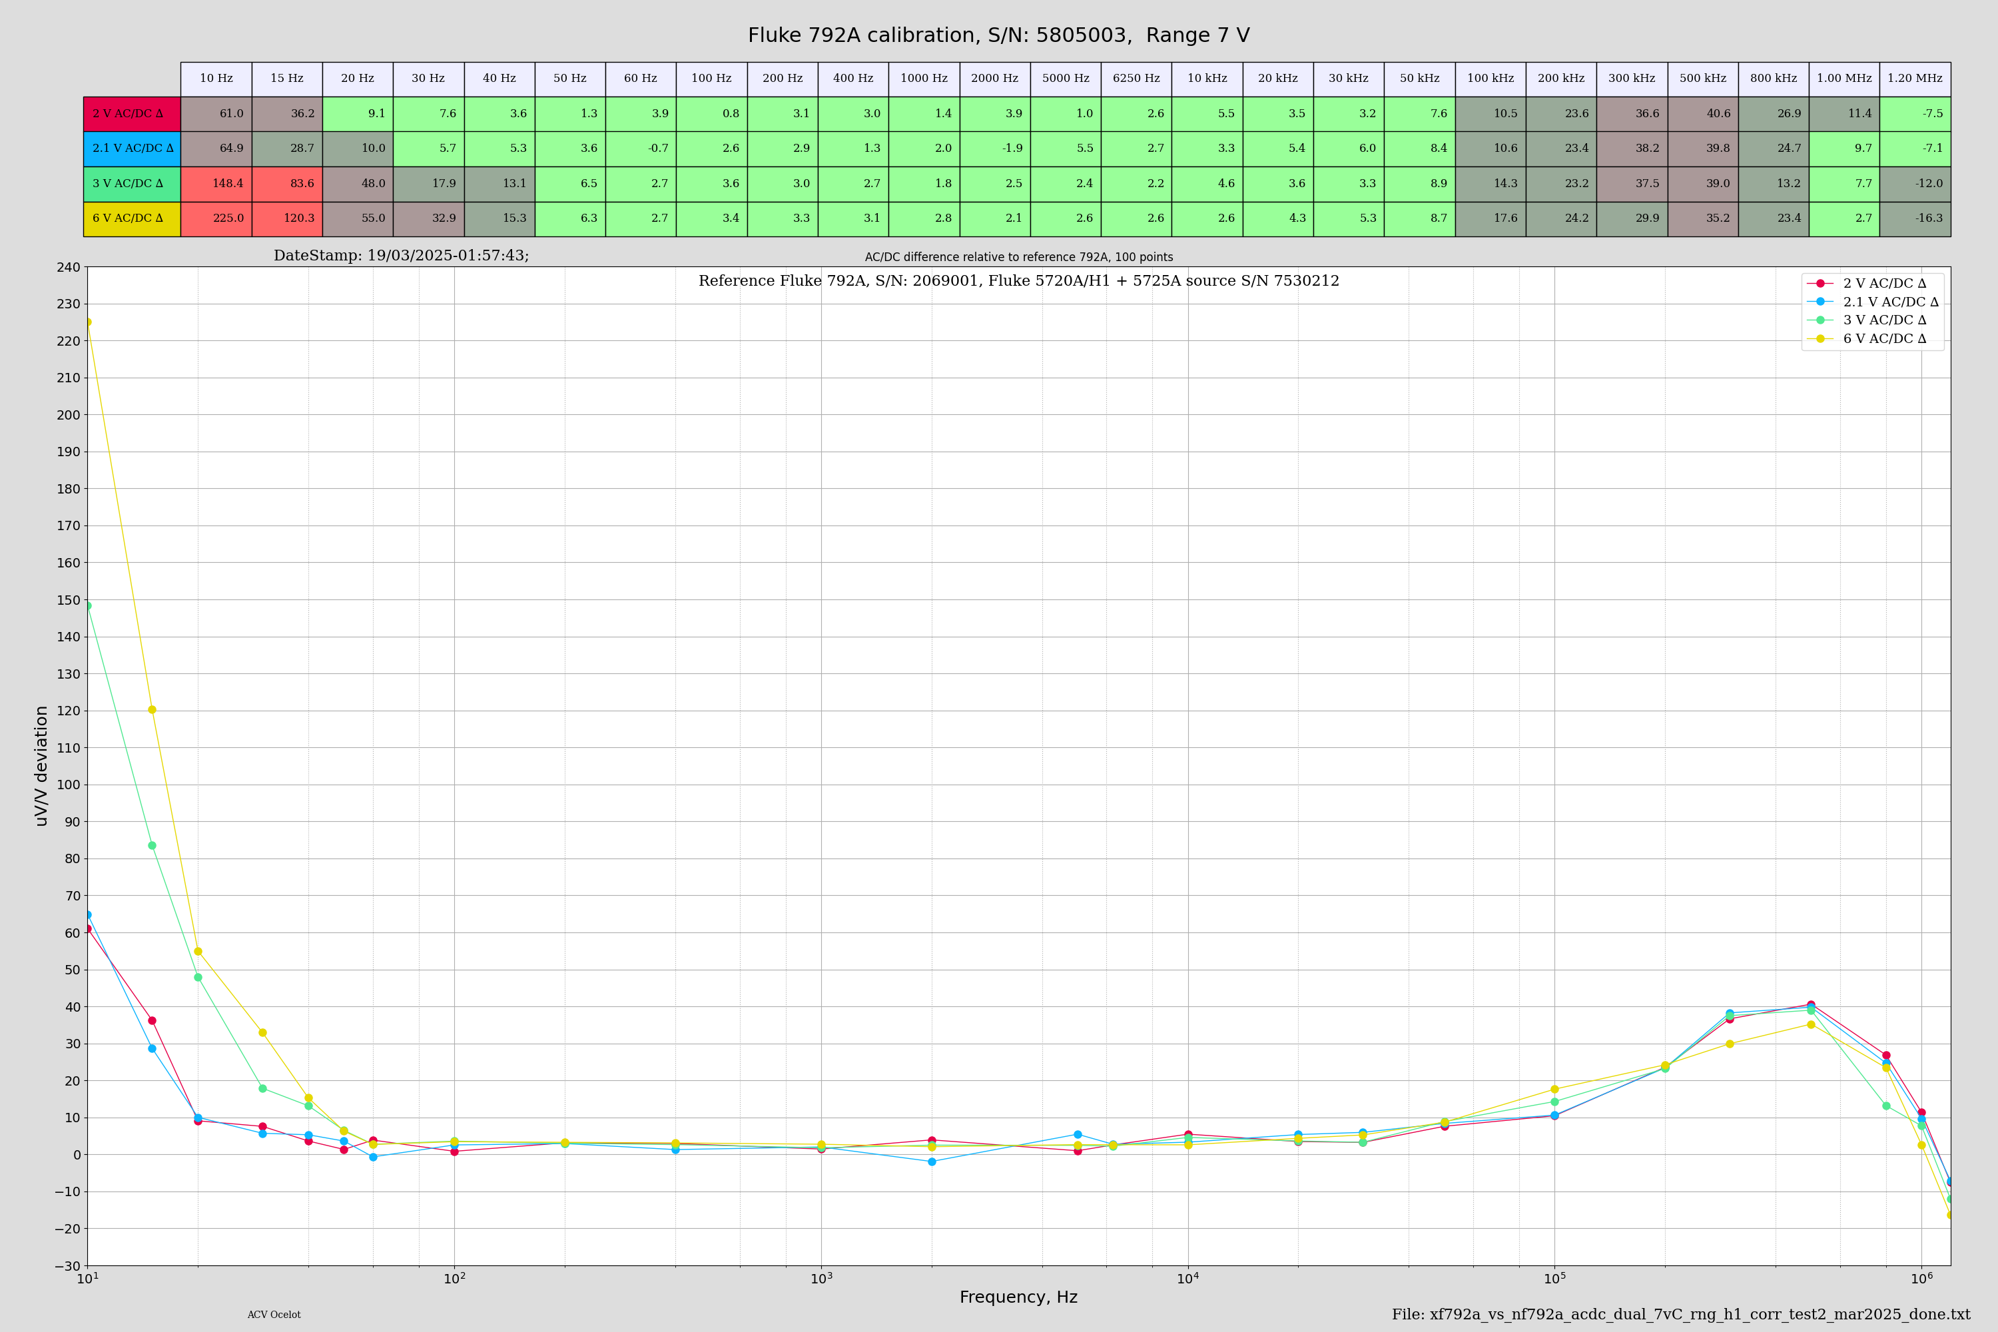
Task: Click the y-axis tick label 100
Action: (67, 785)
